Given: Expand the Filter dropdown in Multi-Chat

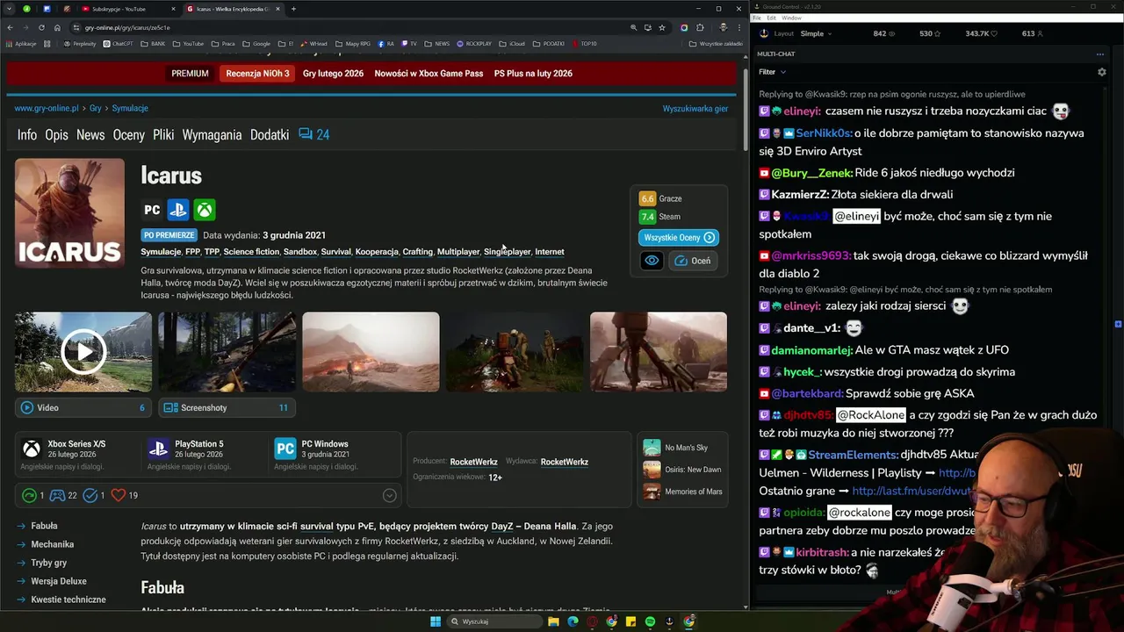Looking at the screenshot, I should [x=772, y=72].
